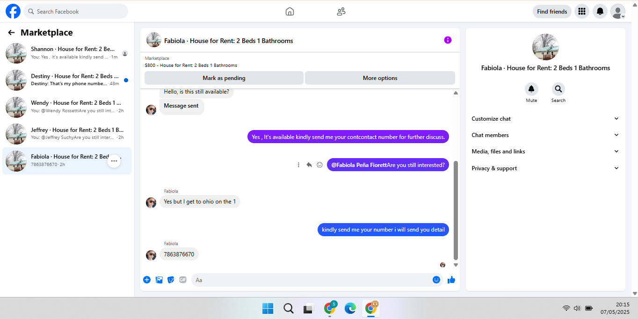React to 'Are you still interested?' message
This screenshot has height=319, width=638.
click(x=320, y=165)
